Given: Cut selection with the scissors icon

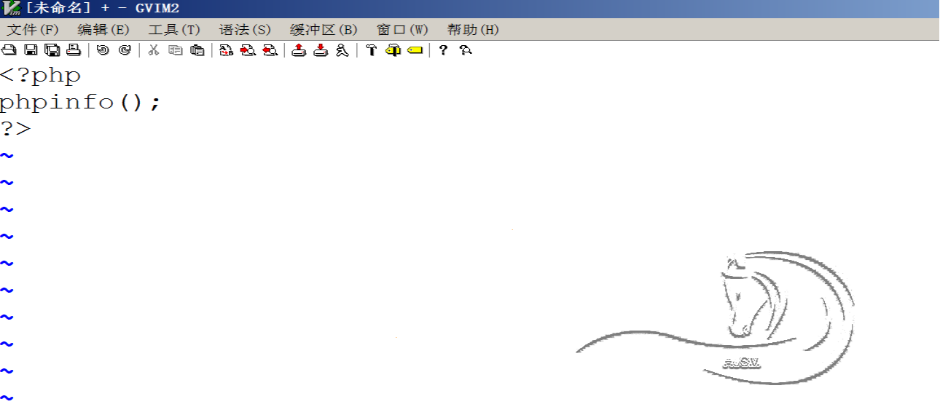Looking at the screenshot, I should click(154, 50).
